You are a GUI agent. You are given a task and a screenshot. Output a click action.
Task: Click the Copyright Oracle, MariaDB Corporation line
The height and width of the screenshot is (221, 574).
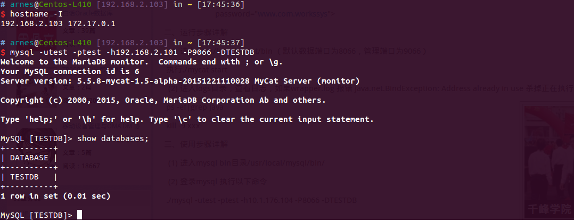click(x=163, y=100)
